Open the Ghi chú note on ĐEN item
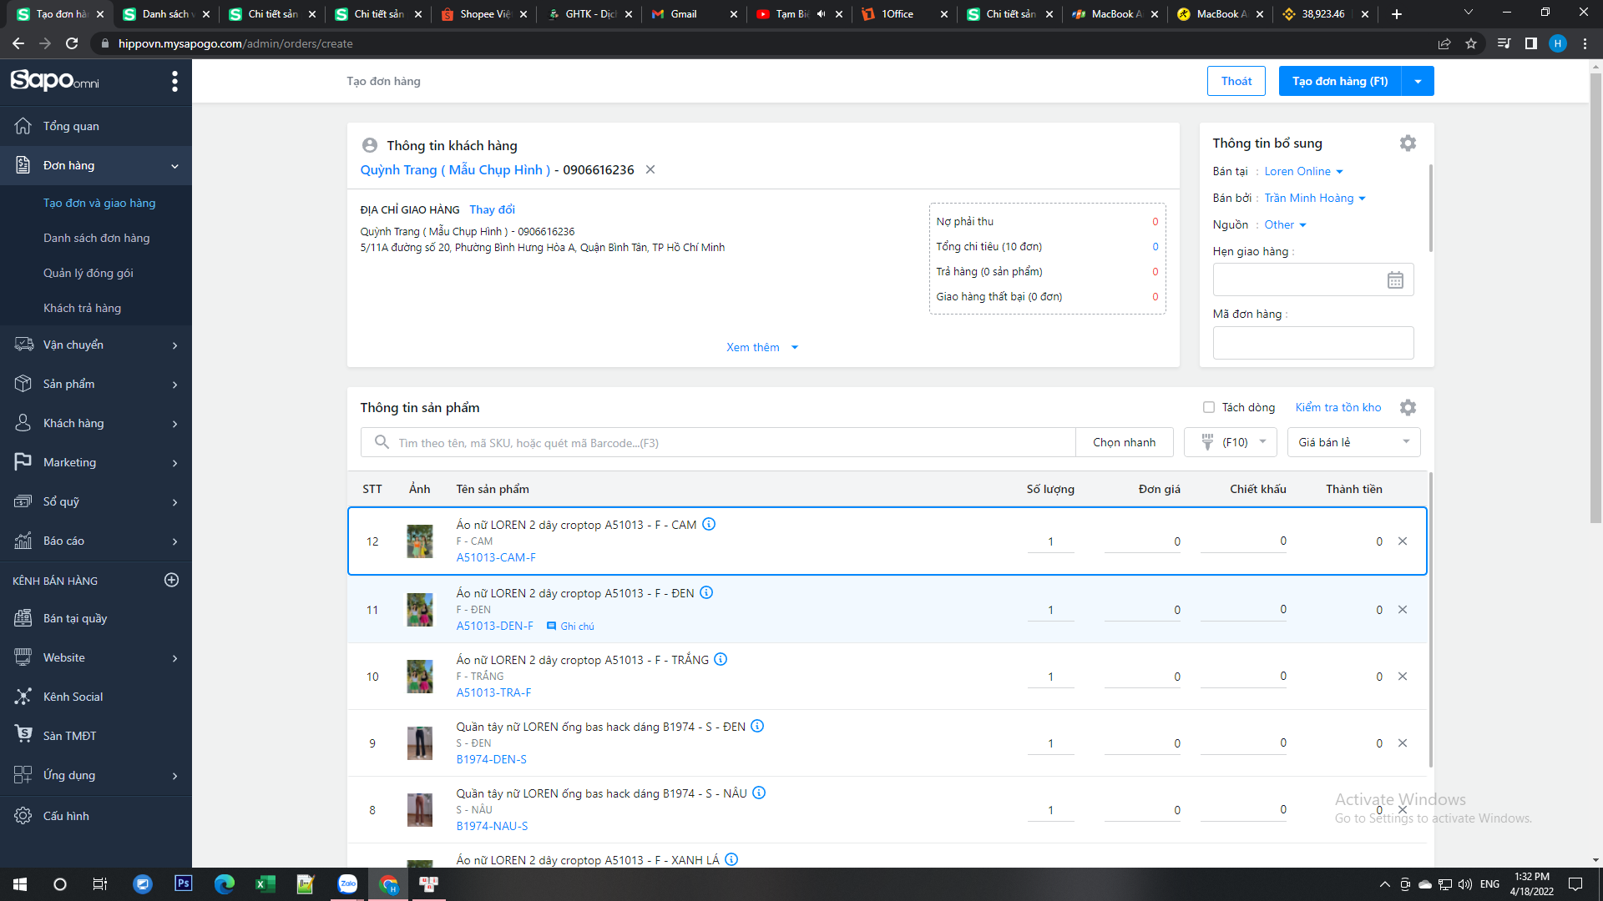1603x901 pixels. pyautogui.click(x=571, y=627)
